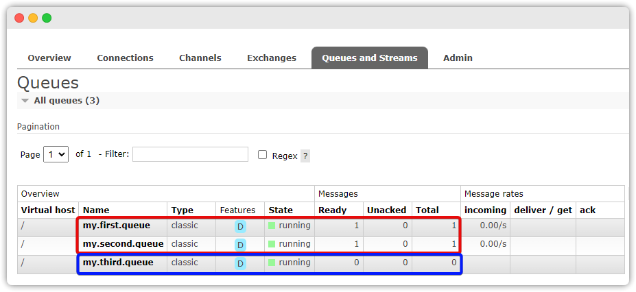Click the 0.00/s incoming rate of my.second.queue
Image resolution: width=636 pixels, height=292 pixels.
click(493, 244)
